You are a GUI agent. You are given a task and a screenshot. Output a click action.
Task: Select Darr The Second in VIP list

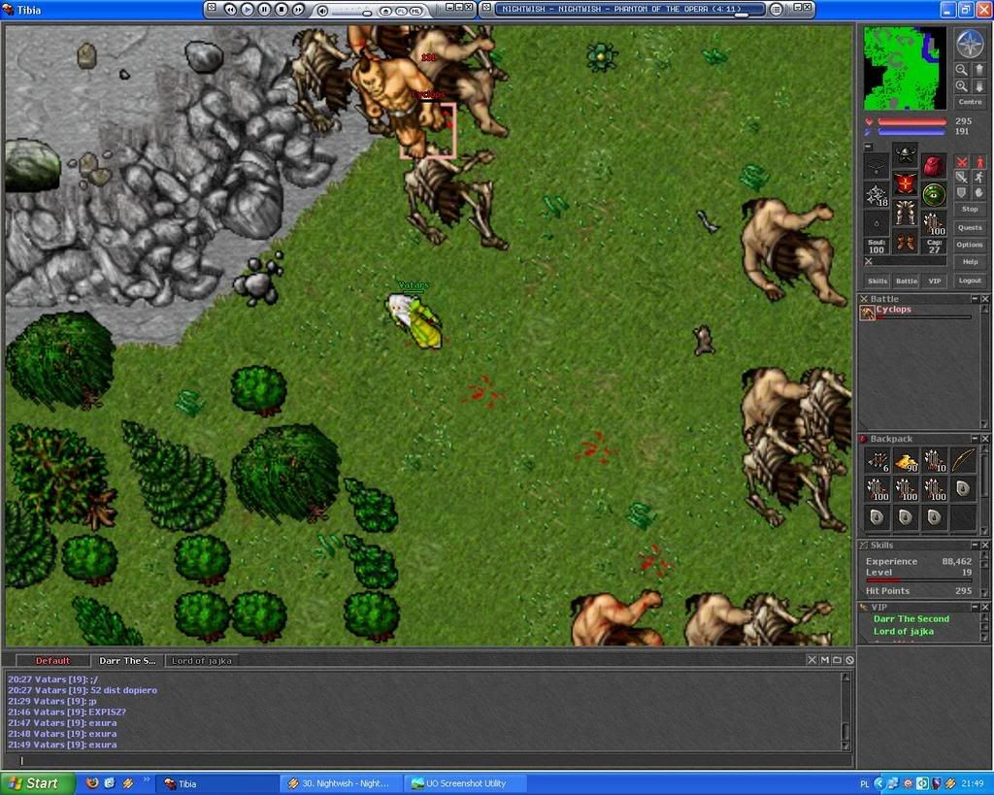pyautogui.click(x=911, y=618)
